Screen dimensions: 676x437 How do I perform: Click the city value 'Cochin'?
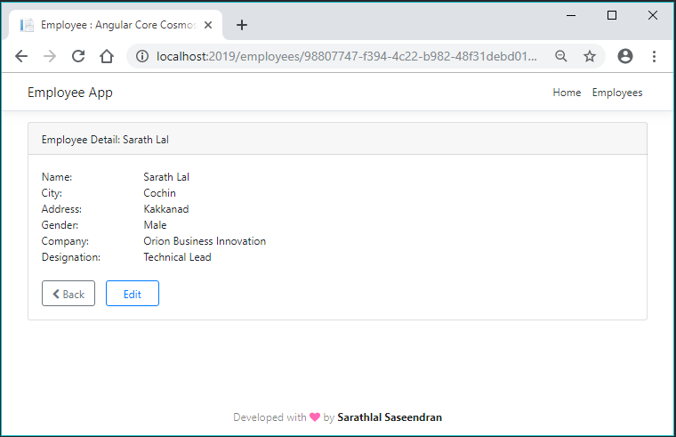coord(159,193)
